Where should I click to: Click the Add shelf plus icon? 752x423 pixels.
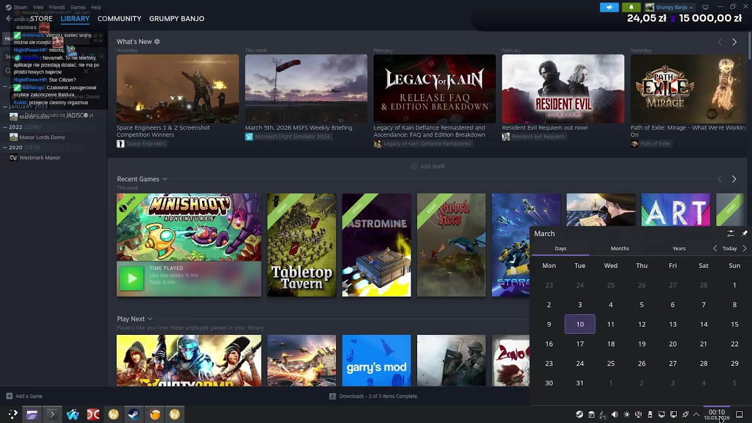click(414, 166)
